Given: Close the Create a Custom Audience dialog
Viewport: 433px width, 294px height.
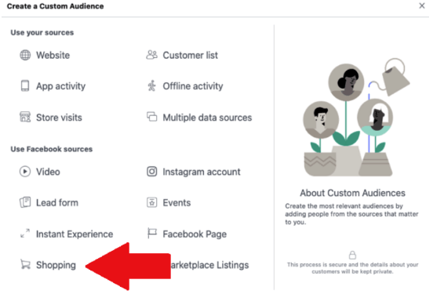Looking at the screenshot, I should tap(422, 5).
